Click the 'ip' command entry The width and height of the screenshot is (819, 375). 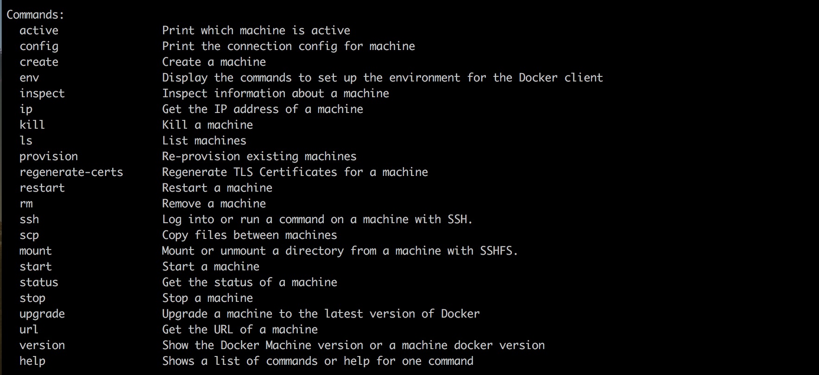tap(26, 110)
